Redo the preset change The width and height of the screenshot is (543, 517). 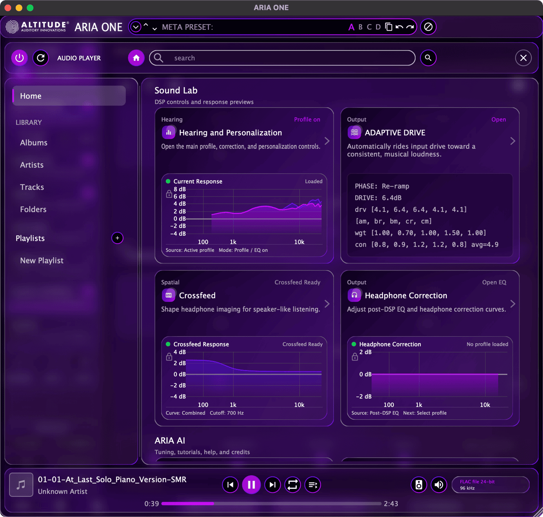(x=410, y=27)
